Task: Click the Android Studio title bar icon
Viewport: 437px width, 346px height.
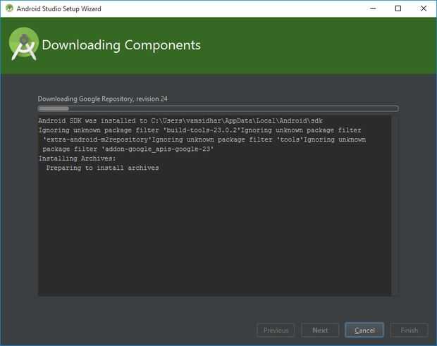Action: pos(9,8)
